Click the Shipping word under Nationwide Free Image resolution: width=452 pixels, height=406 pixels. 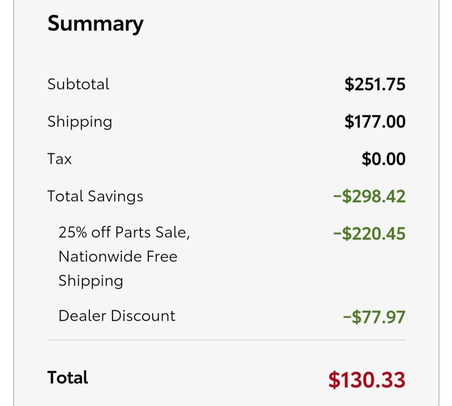tap(91, 281)
